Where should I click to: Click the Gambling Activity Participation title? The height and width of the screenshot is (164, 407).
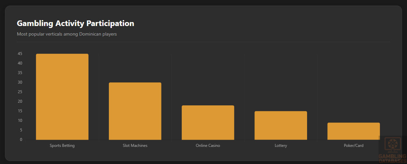(75, 23)
